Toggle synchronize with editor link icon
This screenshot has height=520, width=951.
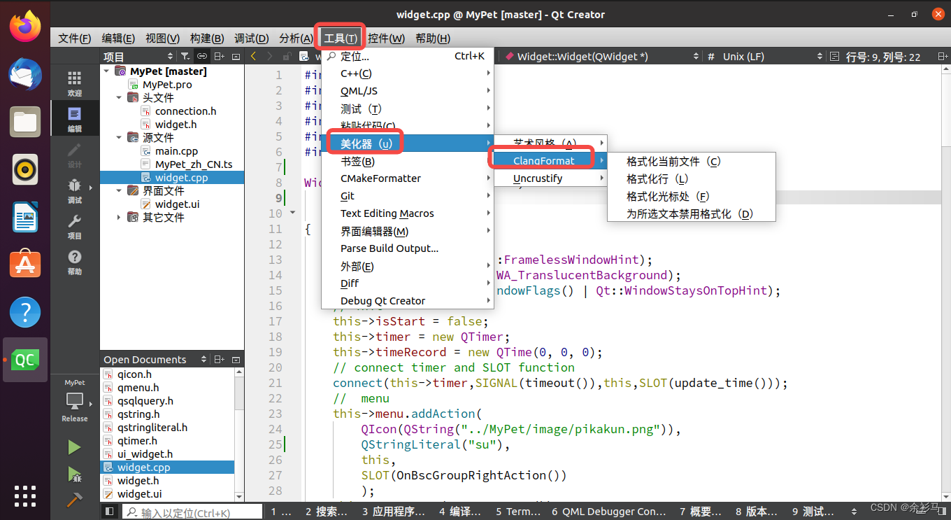tap(202, 57)
